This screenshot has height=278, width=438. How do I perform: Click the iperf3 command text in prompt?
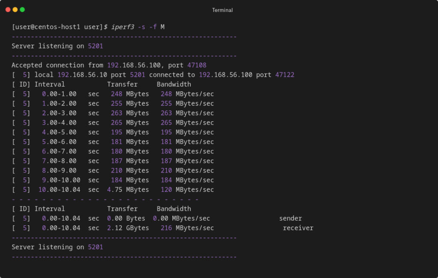[123, 27]
